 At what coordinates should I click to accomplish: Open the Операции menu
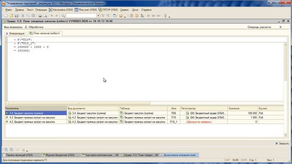click(x=41, y=10)
